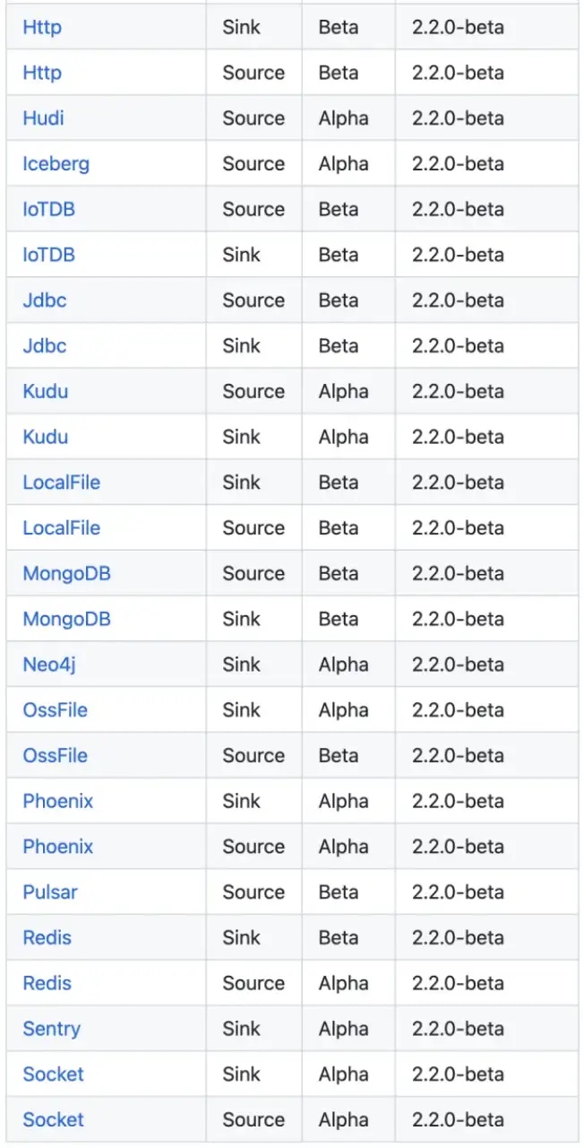Open the Redis Source connector link
Viewport: 583px width, 1148px height.
pos(47,983)
